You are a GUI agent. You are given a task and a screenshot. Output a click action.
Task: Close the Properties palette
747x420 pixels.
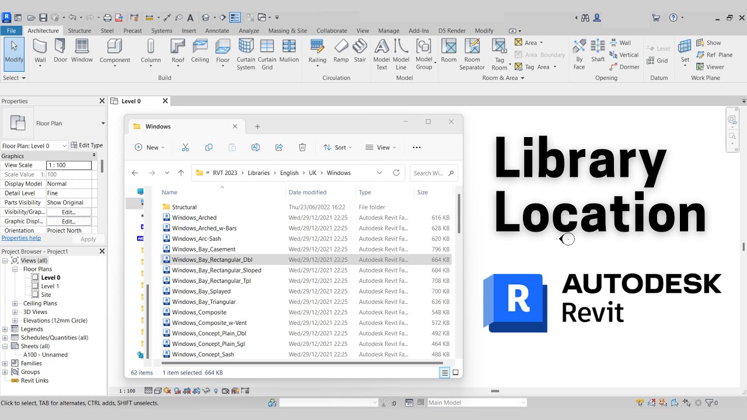click(x=102, y=101)
